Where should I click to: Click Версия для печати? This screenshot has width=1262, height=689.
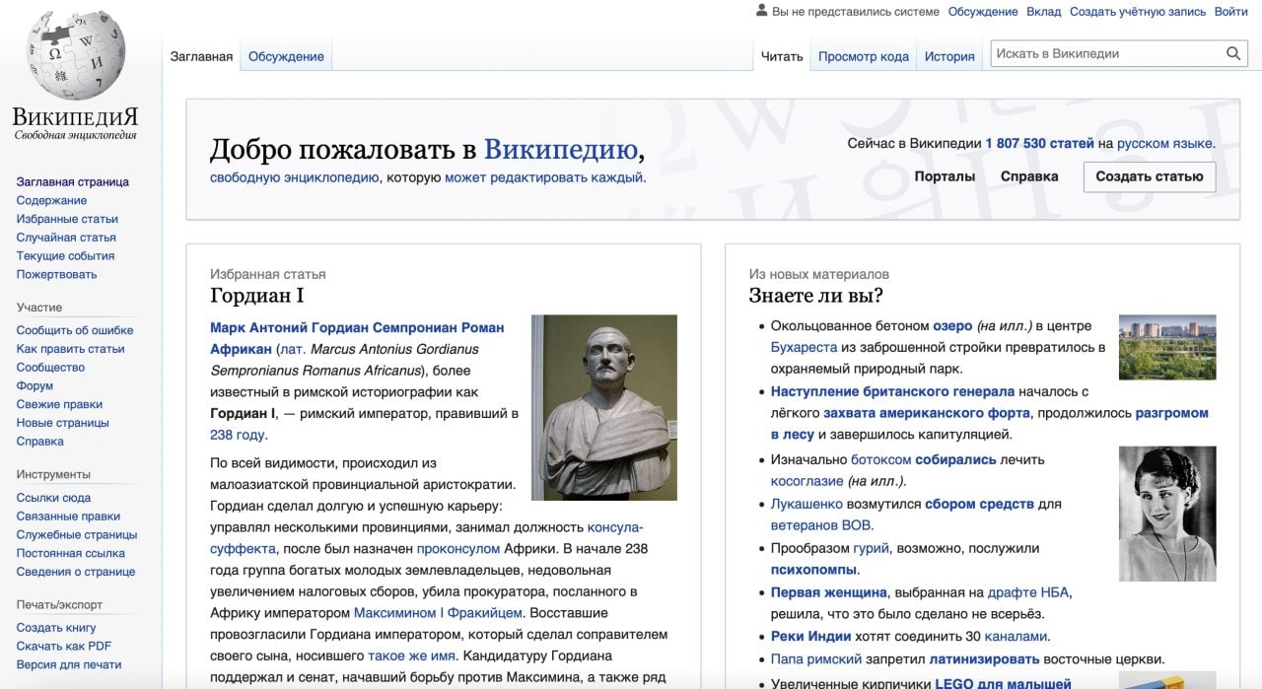coord(69,665)
